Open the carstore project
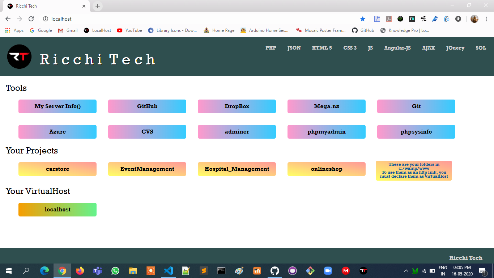 (x=57, y=169)
